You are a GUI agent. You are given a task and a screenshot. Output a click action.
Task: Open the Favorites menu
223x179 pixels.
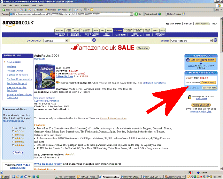[x=25, y=6]
